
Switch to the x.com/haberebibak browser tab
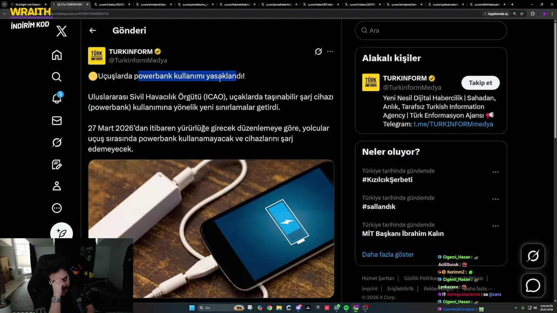tap(237, 4)
